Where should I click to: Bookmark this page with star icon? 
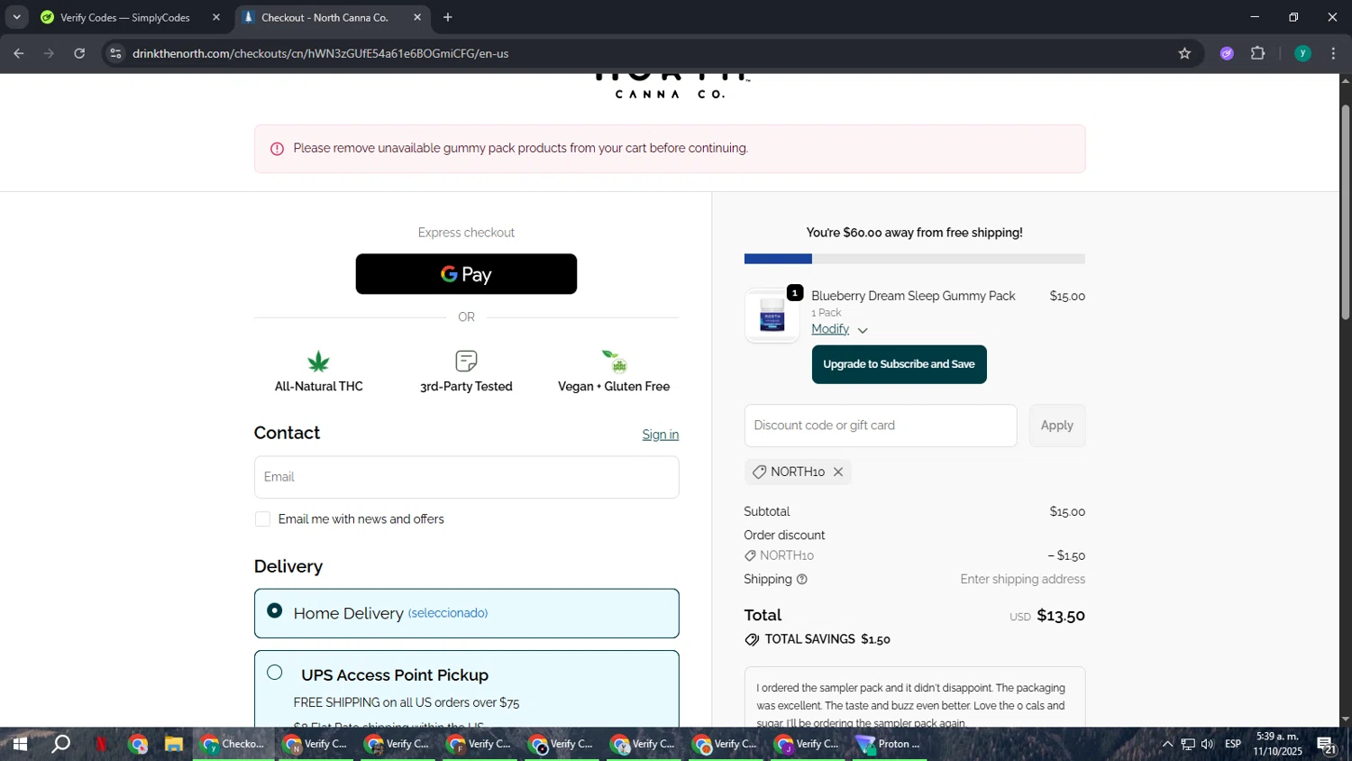1184,53
